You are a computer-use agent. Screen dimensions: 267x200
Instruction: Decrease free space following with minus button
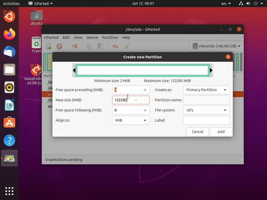pos(136,110)
